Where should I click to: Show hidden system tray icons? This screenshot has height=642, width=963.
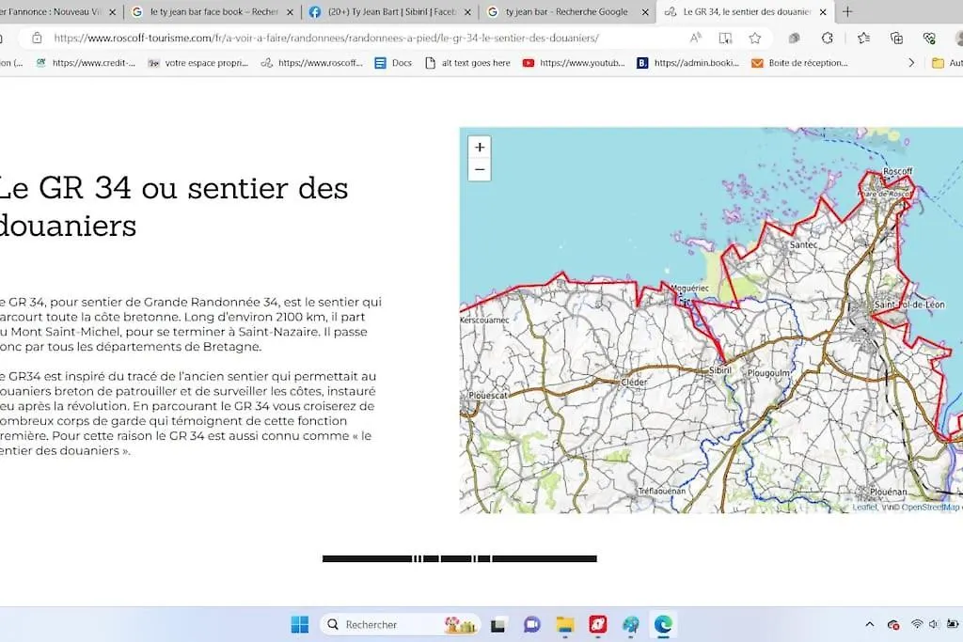pos(870,625)
